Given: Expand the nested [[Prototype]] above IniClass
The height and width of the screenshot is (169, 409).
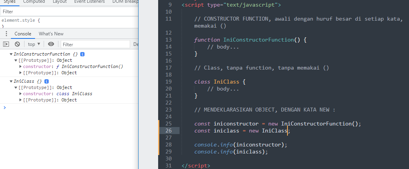Looking at the screenshot, I should click(21, 73).
